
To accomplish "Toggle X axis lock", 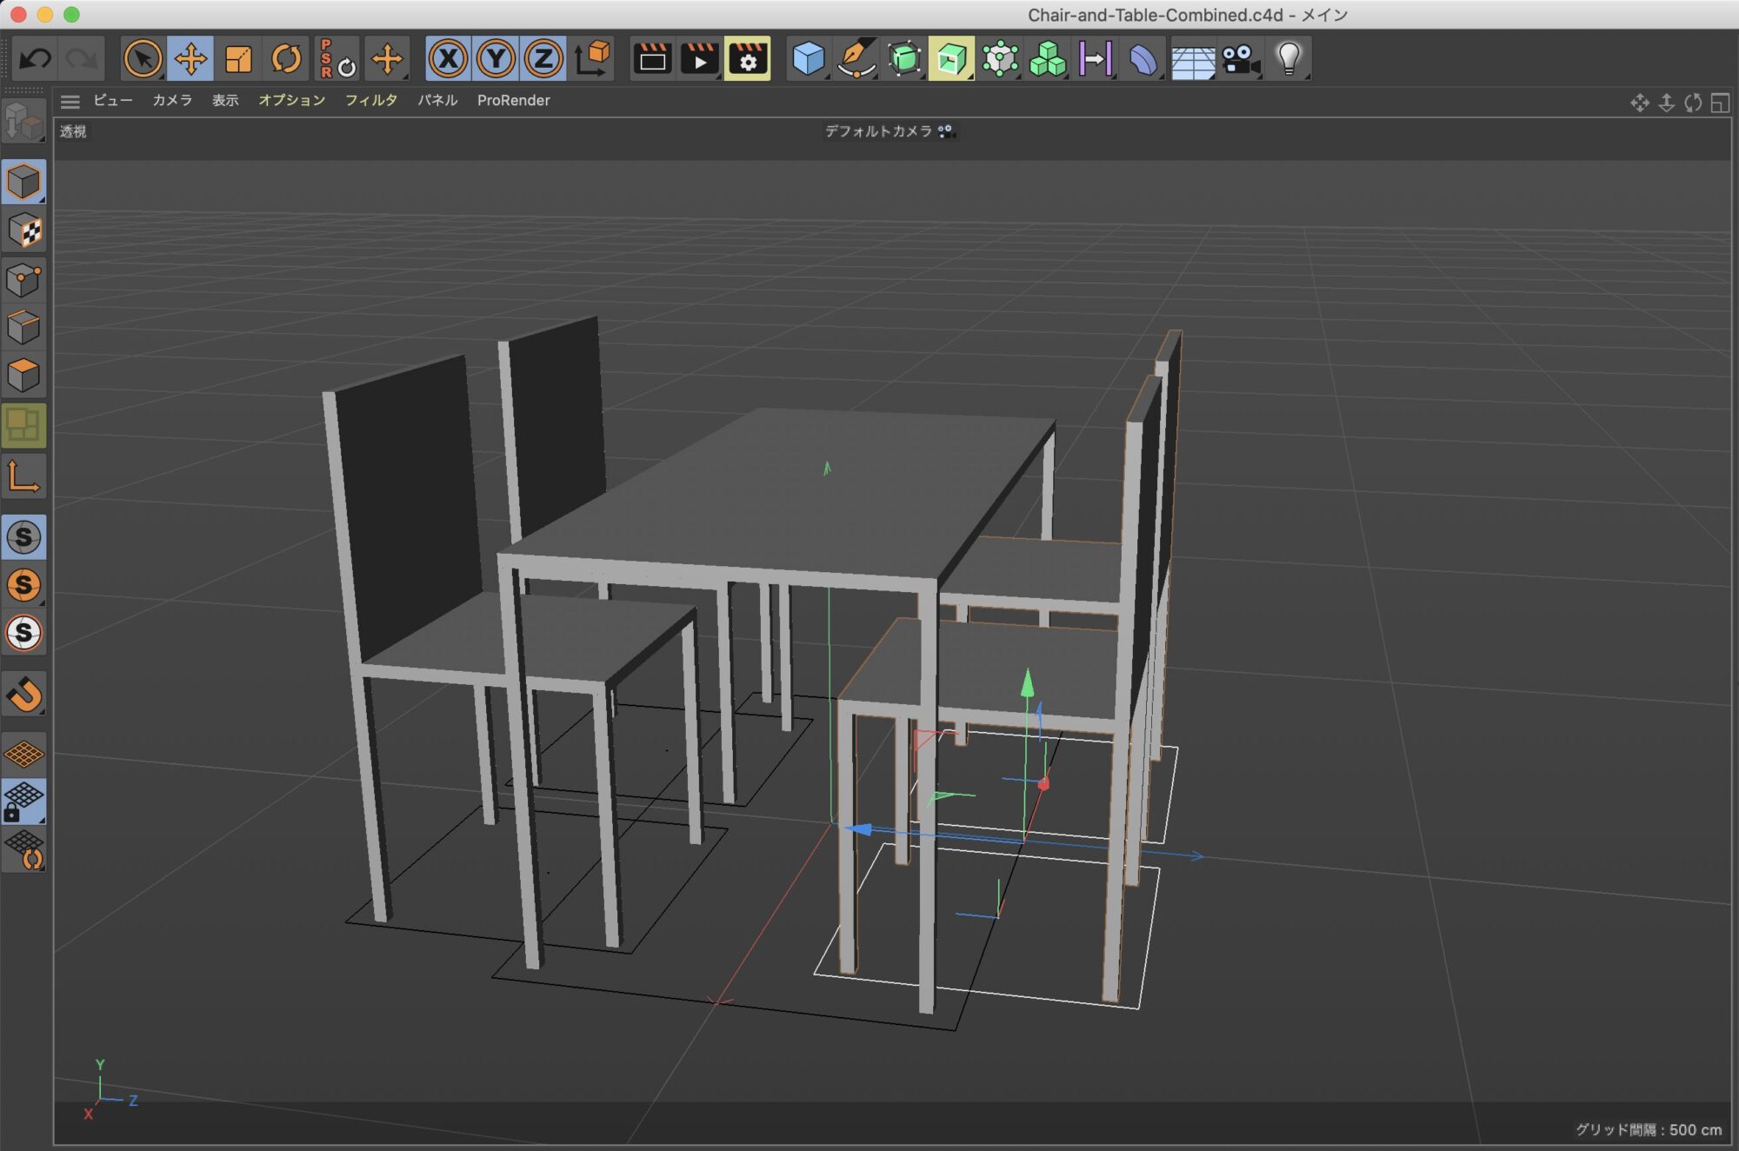I will pos(448,59).
